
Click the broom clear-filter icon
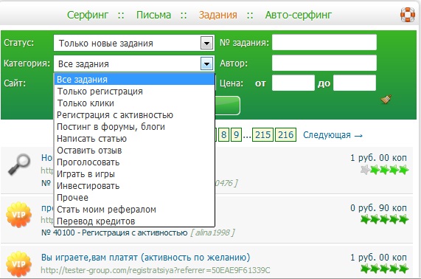coord(386,99)
